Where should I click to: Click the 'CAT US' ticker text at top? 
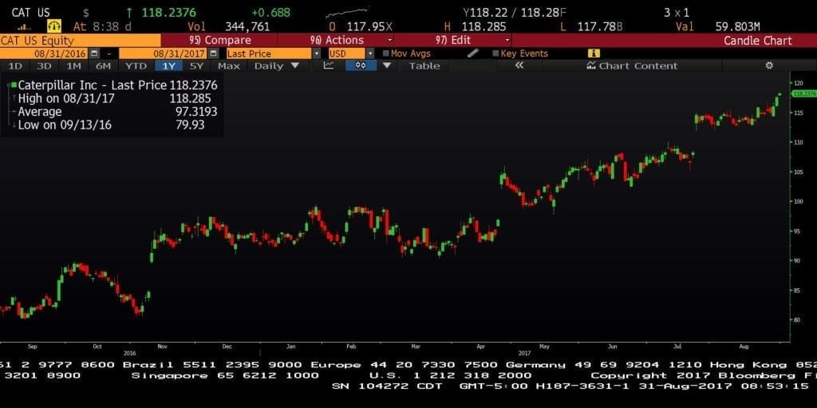(x=31, y=13)
